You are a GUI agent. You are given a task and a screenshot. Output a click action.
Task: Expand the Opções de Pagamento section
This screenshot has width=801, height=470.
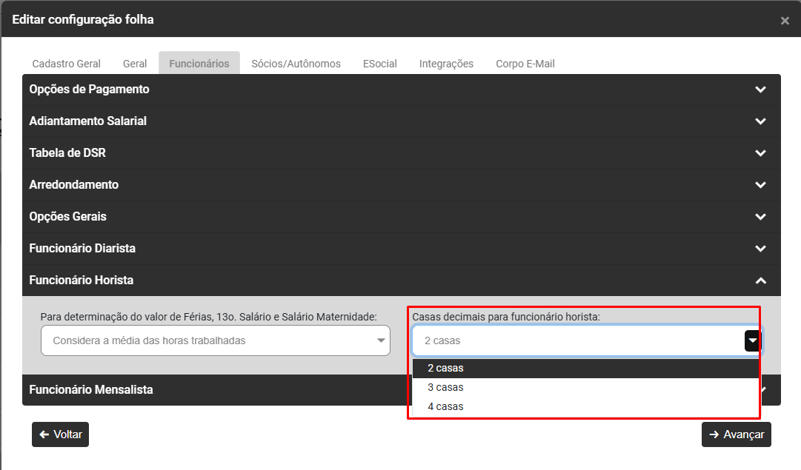[x=760, y=90]
